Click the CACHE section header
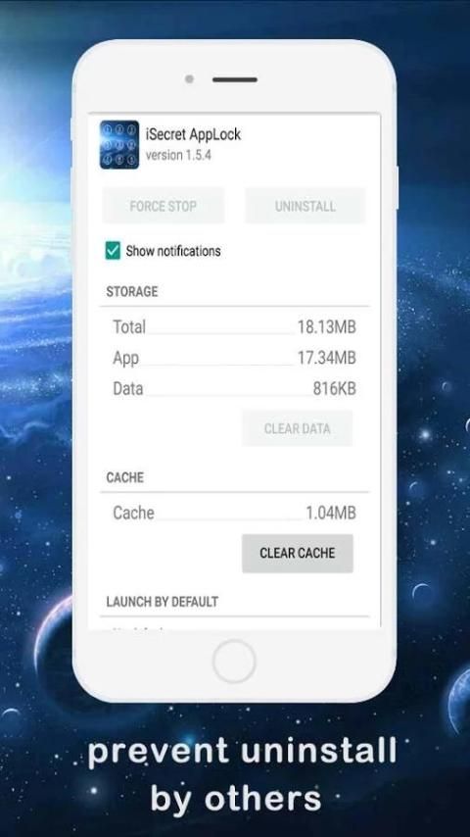 (x=124, y=477)
